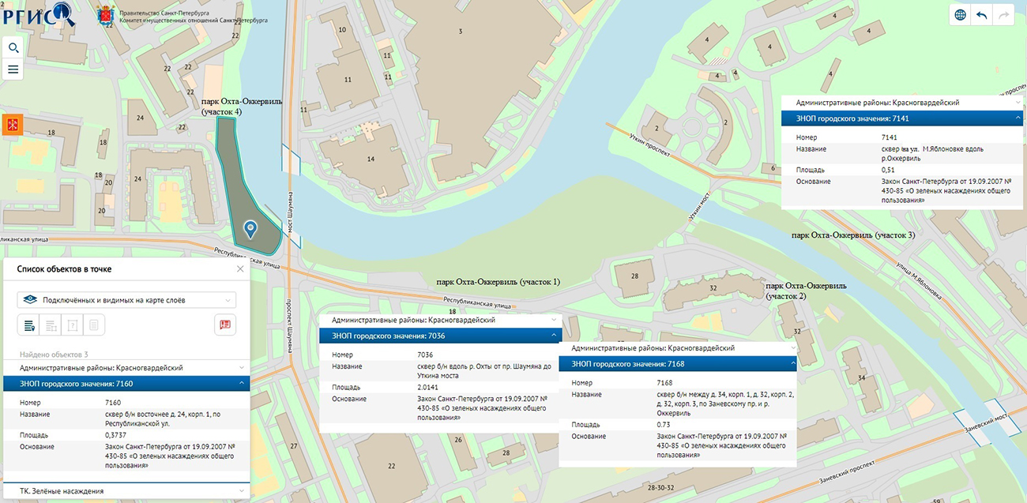This screenshot has height=503, width=1027.
Task: Open the Подключённых и видимых слоёв dropdown
Action: 126,300
